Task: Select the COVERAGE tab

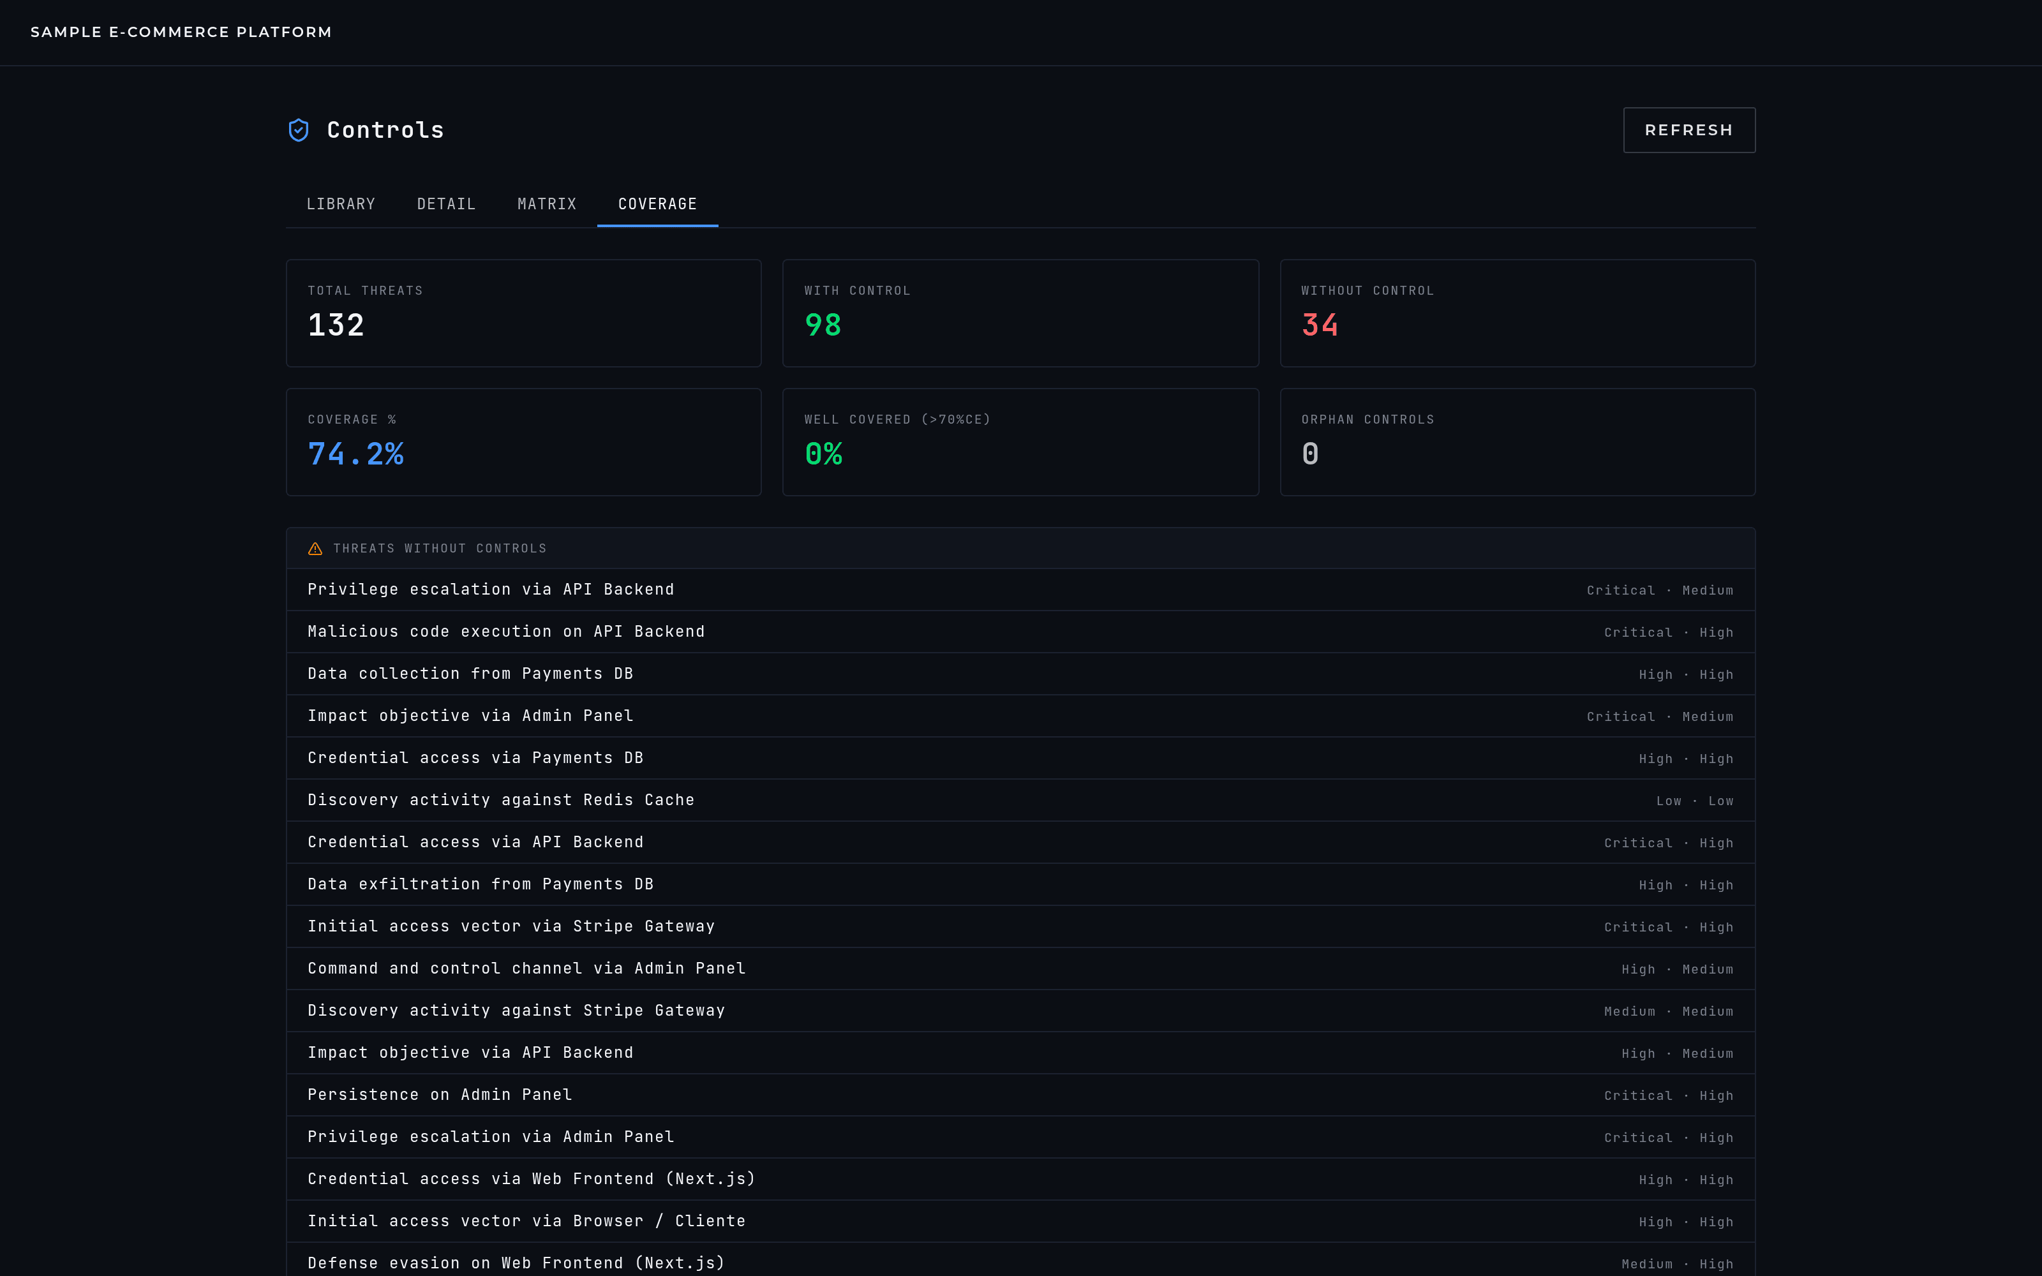Action: pyautogui.click(x=657, y=204)
